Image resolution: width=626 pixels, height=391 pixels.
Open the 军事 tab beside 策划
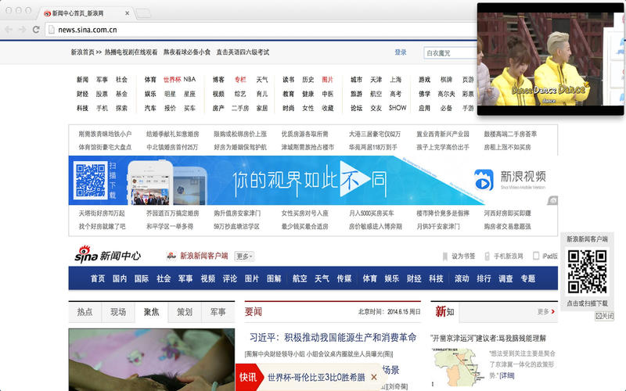click(218, 311)
